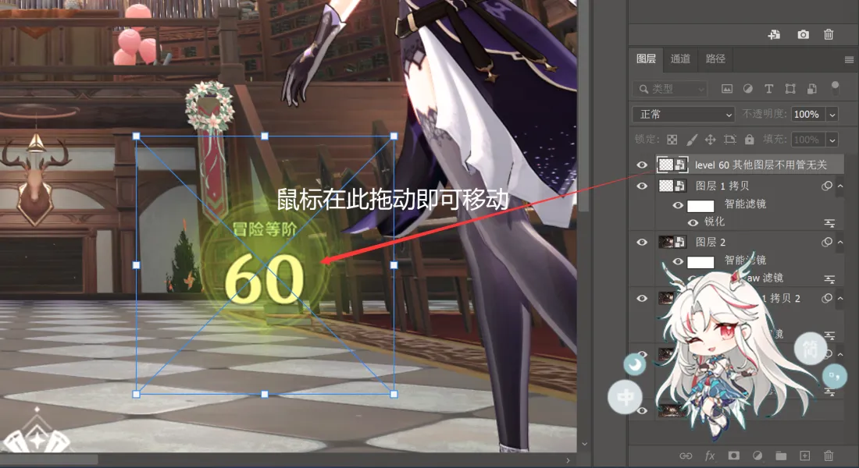Screen dimensions: 859x468
Task: Click the pixel layer filter icon
Action: point(727,89)
